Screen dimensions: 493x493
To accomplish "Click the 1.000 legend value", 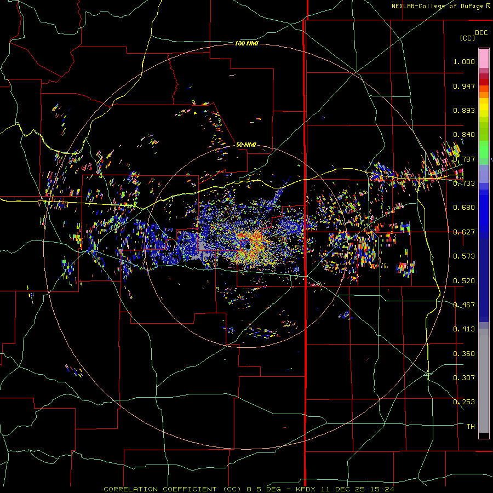I will 464,61.
